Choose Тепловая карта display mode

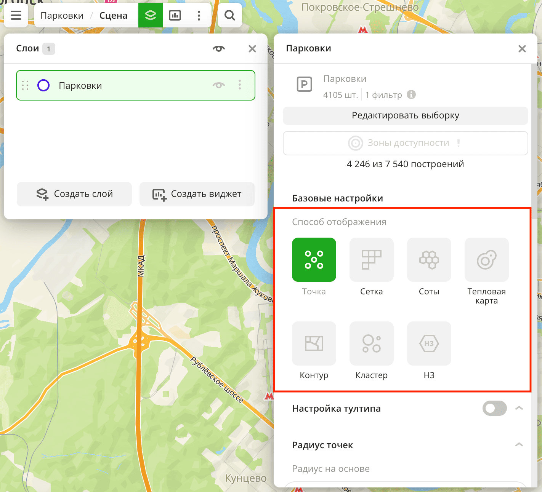(486, 260)
